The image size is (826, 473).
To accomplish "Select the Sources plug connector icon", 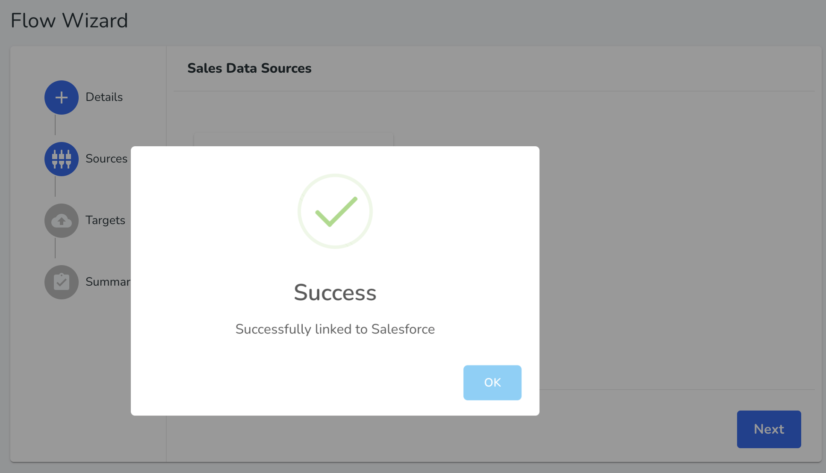I will (62, 159).
